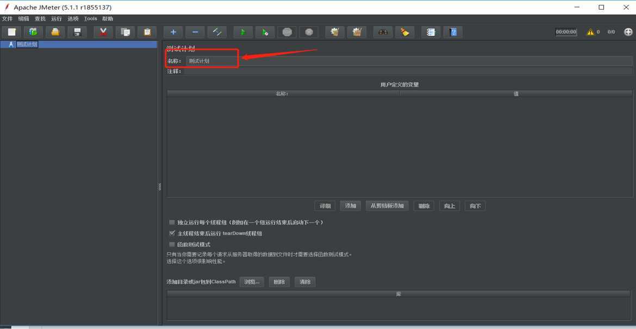The width and height of the screenshot is (636, 329).
Task: Click the Copy toolbar icon
Action: 125,32
